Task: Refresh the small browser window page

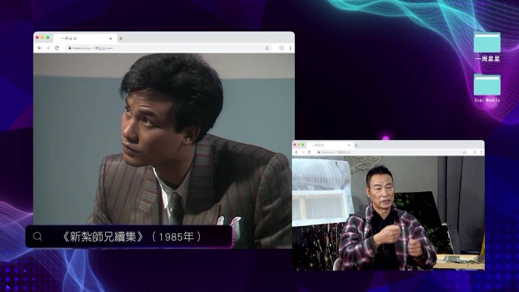Action: pos(309,152)
